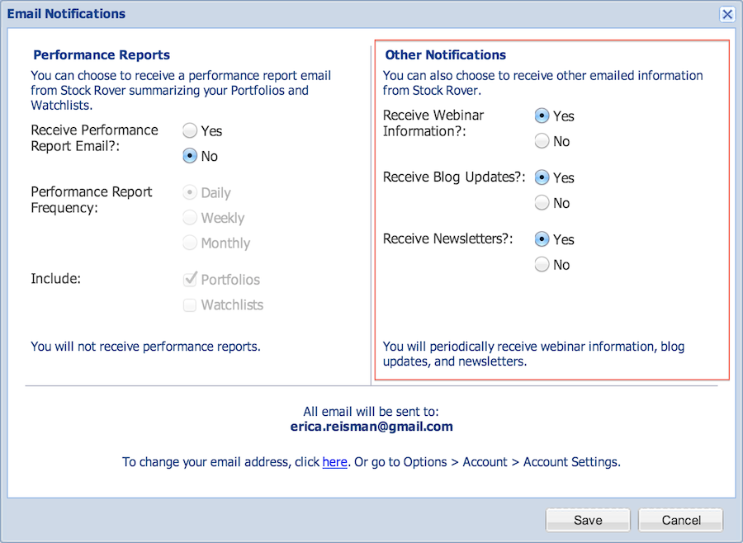Viewport: 743px width, 543px height.
Task: Select No for Receive Webinar Information
Action: tap(542, 141)
